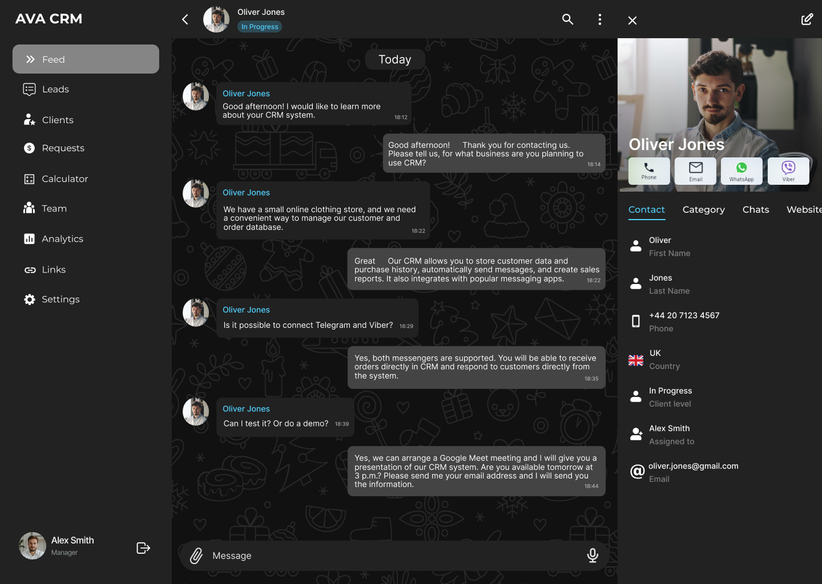Open WhatsApp contact button
822x584 pixels.
pos(741,171)
